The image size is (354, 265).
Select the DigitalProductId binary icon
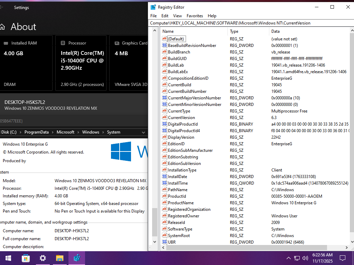point(164,124)
